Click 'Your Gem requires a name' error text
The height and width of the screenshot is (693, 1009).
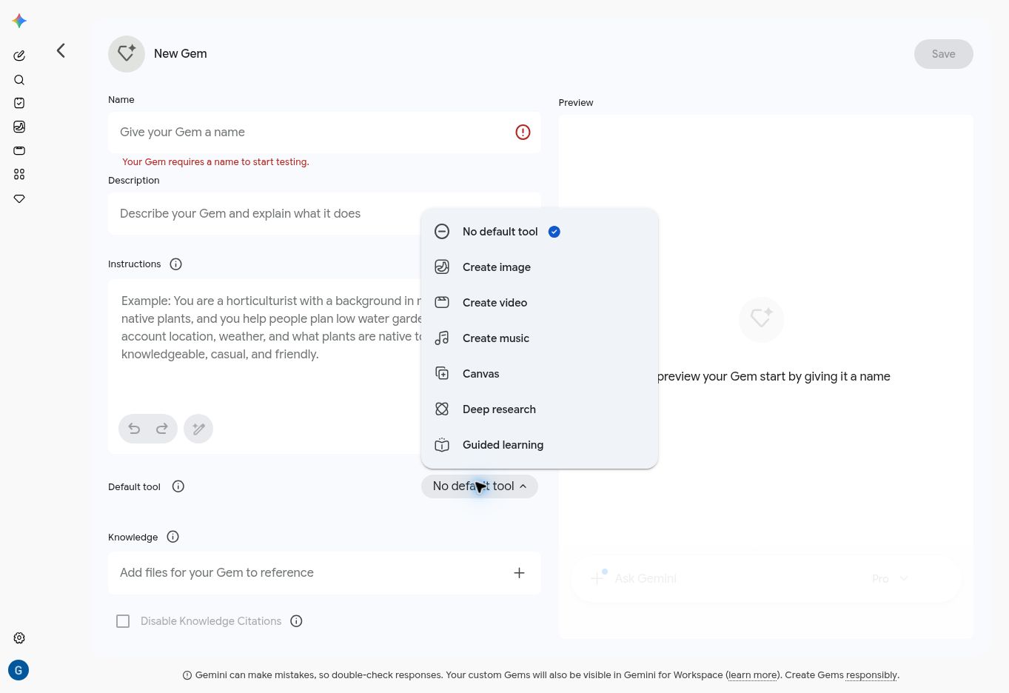click(215, 162)
